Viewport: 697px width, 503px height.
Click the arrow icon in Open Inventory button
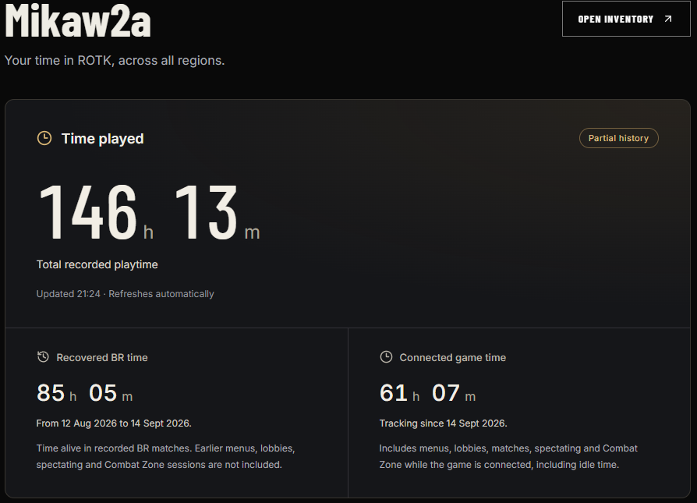point(667,19)
